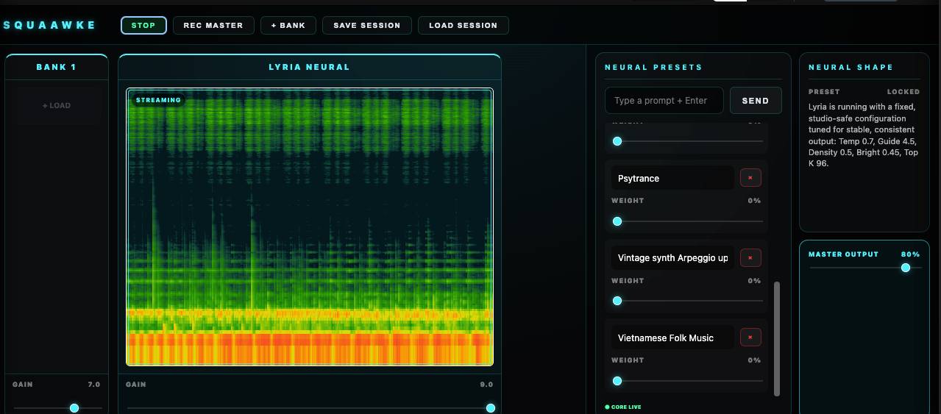The width and height of the screenshot is (941, 414).
Task: Stop the audio with STOP button
Action: coord(143,25)
